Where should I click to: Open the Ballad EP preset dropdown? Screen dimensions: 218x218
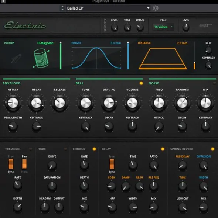(108, 8)
